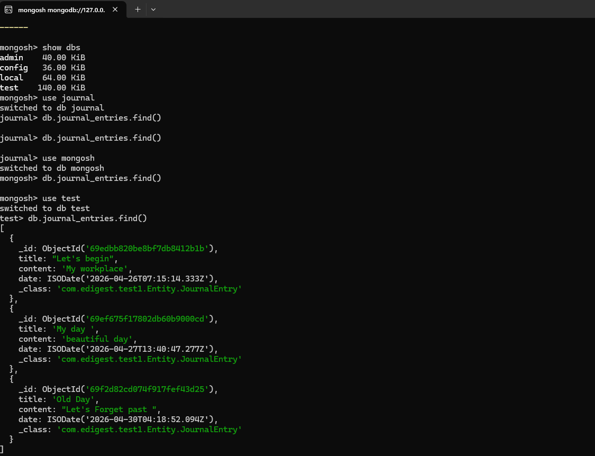The height and width of the screenshot is (456, 595).
Task: Click the title 'My day '
Action: (x=73, y=329)
